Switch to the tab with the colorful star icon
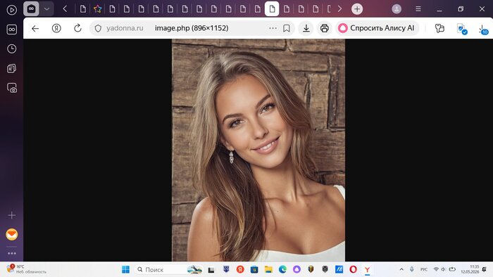Viewport: 493px width, 277px height. 97,8
